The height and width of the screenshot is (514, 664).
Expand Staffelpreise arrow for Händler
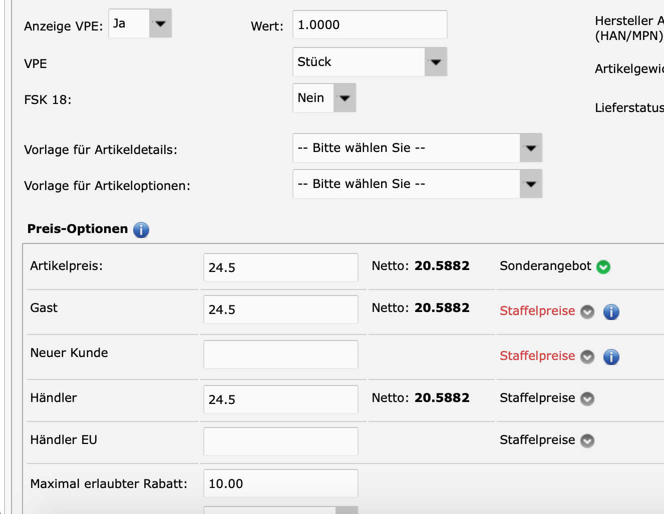587,399
